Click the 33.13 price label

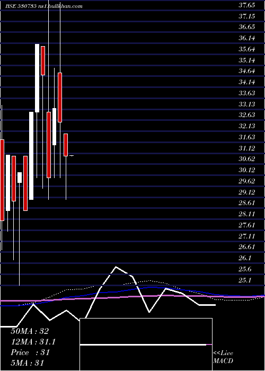(247, 104)
